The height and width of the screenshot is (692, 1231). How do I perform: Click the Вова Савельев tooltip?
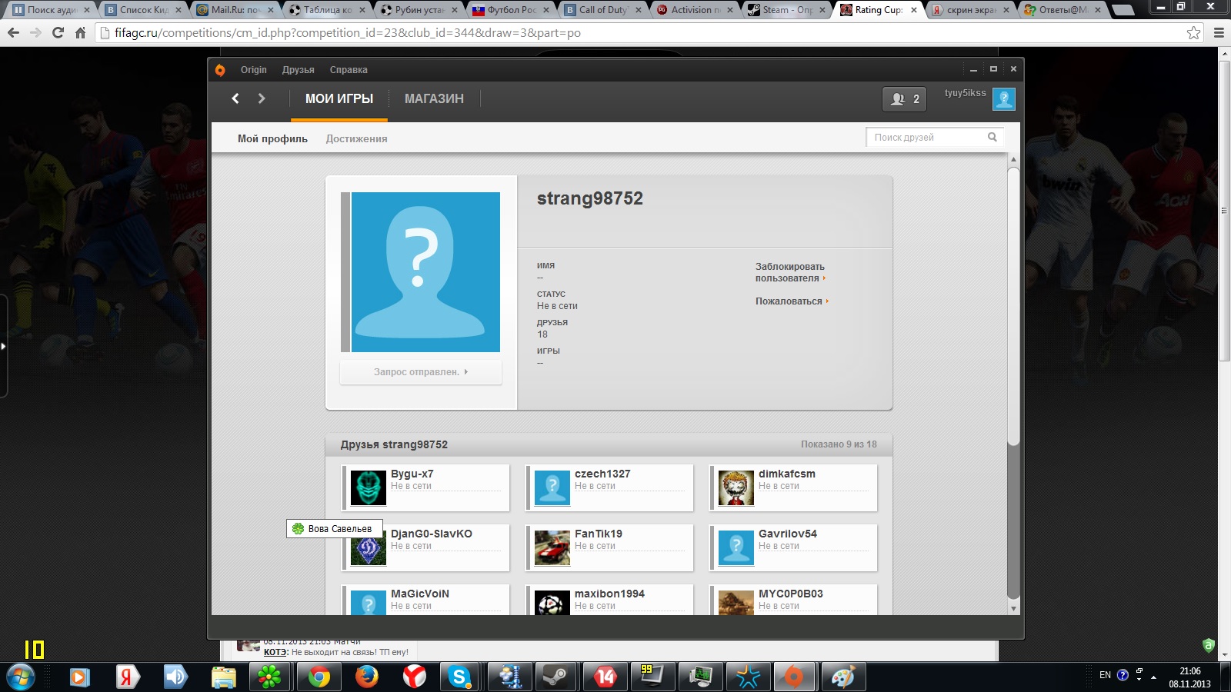pos(334,529)
